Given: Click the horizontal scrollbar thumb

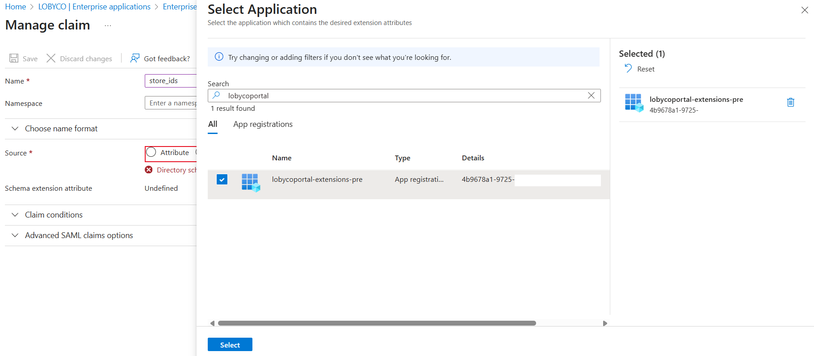Looking at the screenshot, I should [377, 323].
